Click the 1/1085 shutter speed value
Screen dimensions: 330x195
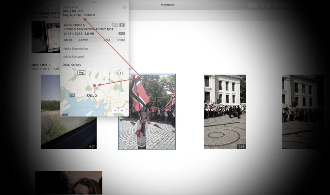point(121,40)
